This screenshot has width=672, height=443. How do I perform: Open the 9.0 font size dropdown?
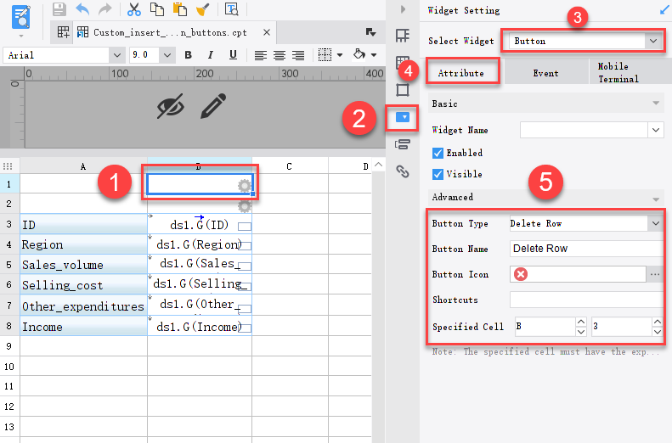click(167, 55)
